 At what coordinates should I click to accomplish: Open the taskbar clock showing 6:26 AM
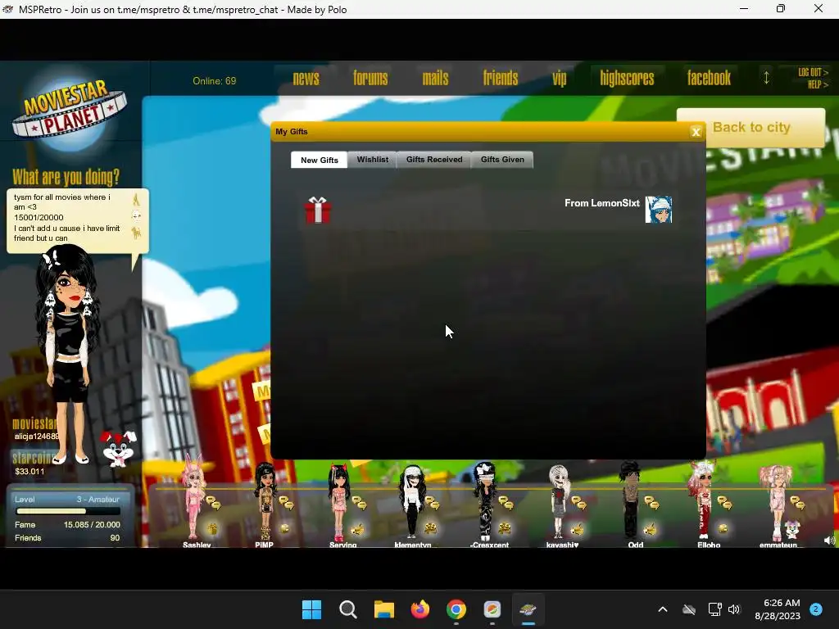(778, 609)
